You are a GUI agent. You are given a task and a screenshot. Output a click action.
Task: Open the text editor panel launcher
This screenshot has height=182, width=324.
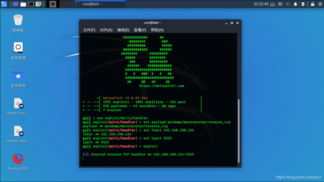(38, 4)
